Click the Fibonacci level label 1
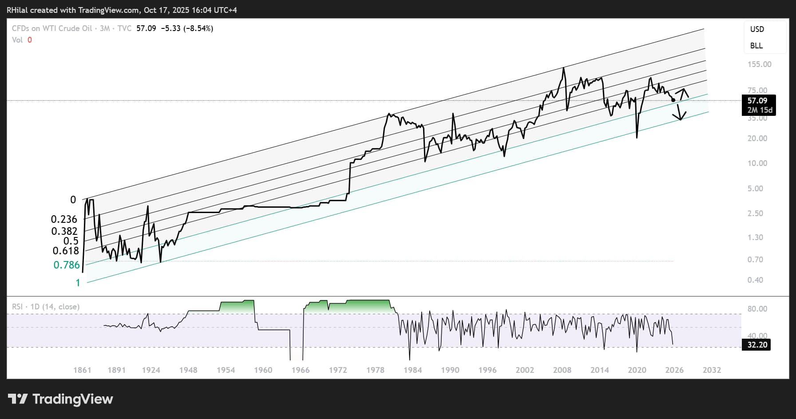The width and height of the screenshot is (796, 419). (x=78, y=283)
